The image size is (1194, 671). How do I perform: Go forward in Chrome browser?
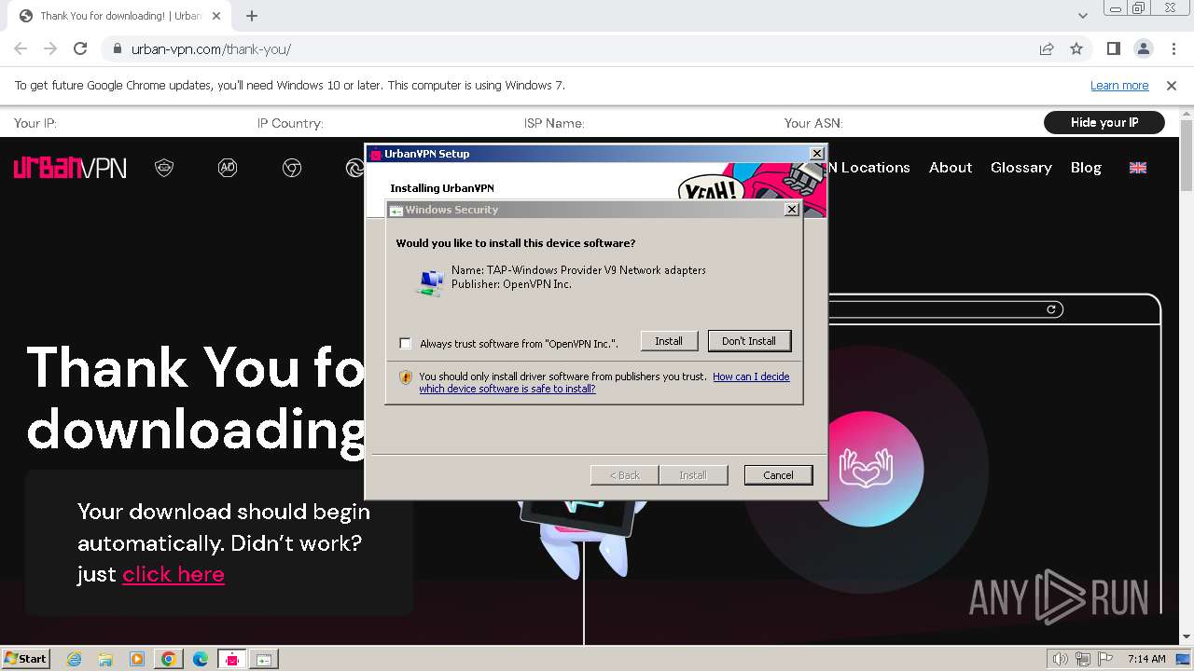(x=50, y=49)
